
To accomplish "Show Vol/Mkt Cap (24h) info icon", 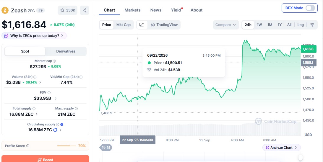I will coord(81,77).
